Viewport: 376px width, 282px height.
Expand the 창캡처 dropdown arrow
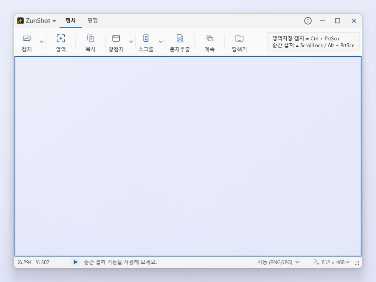(131, 42)
